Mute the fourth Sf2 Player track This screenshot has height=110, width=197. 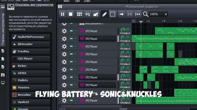tap(71, 54)
